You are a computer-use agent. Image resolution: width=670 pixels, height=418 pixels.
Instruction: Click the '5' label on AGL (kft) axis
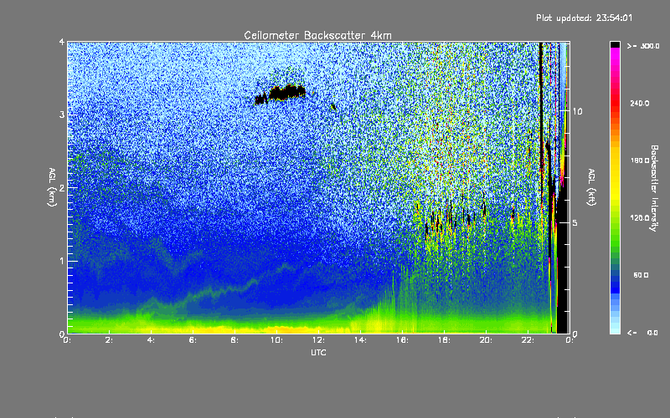click(575, 222)
